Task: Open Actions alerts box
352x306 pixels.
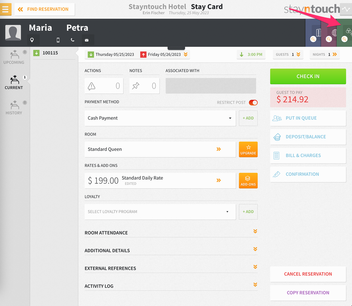Action: (104, 86)
